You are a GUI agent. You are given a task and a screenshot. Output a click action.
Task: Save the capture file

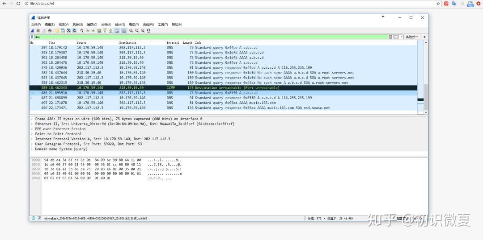coord(63,31)
